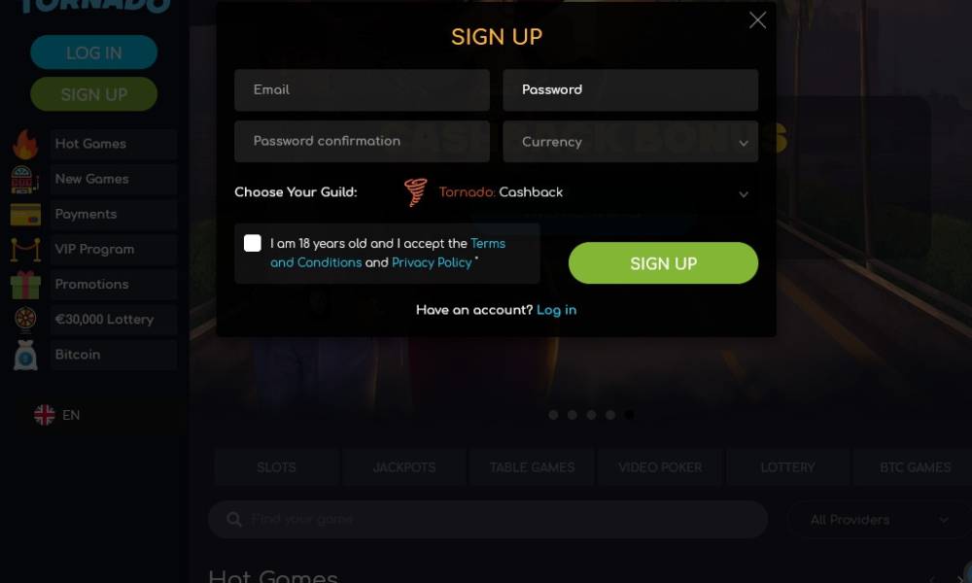The width and height of the screenshot is (972, 583).
Task: Click the Lottery wheel icon
Action: point(25,319)
